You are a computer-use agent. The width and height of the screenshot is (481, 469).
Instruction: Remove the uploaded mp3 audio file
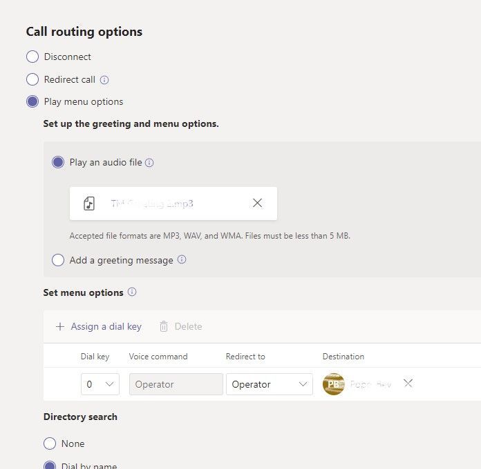point(257,203)
